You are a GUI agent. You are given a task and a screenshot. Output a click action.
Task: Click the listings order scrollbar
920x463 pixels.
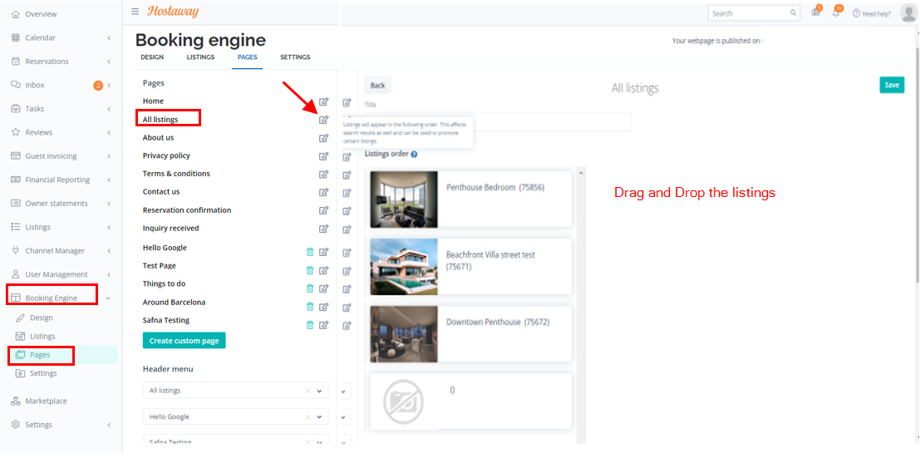[582, 305]
